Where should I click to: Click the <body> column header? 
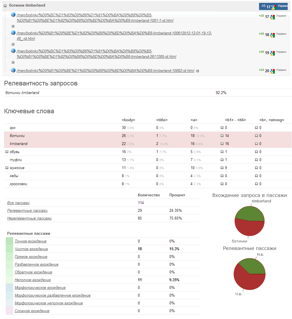128,120
